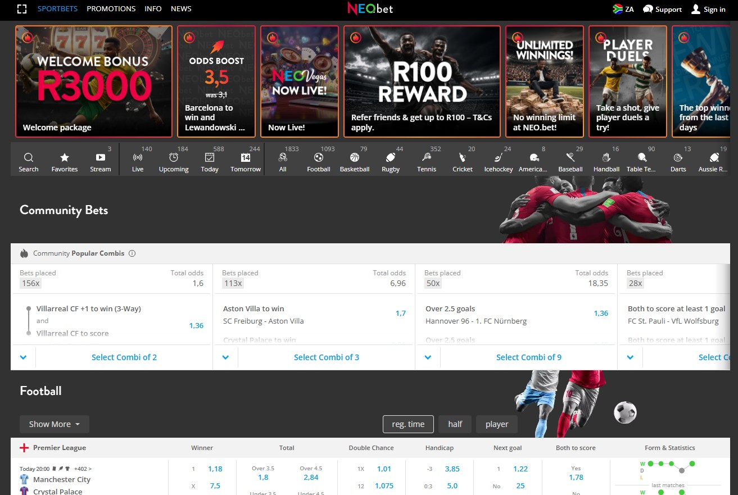738x495 pixels.
Task: Open the NEWS menu
Action: (x=181, y=9)
